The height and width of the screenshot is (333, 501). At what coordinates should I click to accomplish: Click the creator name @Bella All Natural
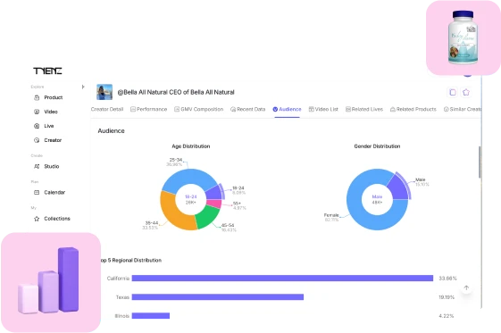pyautogui.click(x=176, y=92)
